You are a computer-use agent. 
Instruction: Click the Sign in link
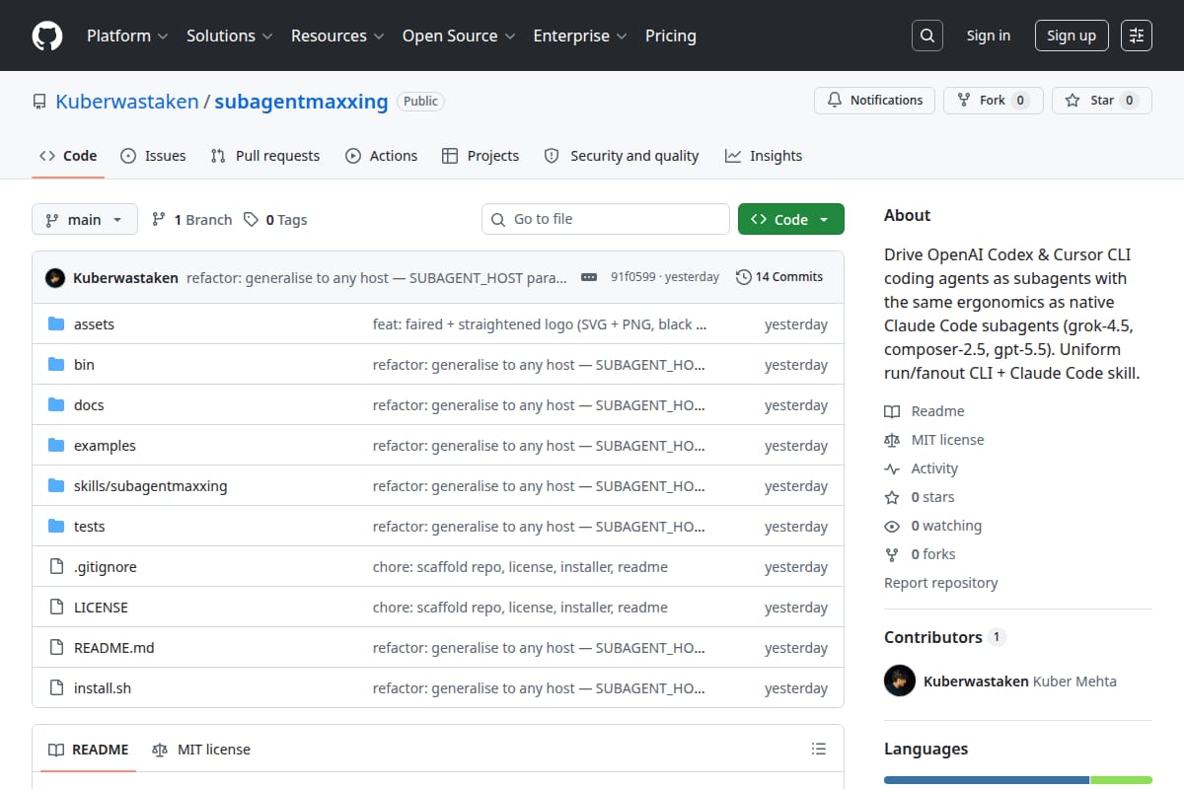[x=989, y=36]
